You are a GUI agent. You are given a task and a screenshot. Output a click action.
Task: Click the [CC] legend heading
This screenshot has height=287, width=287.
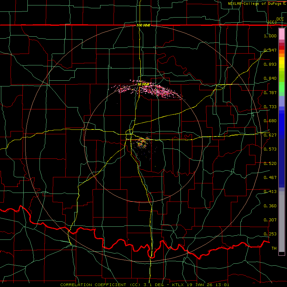(272, 22)
